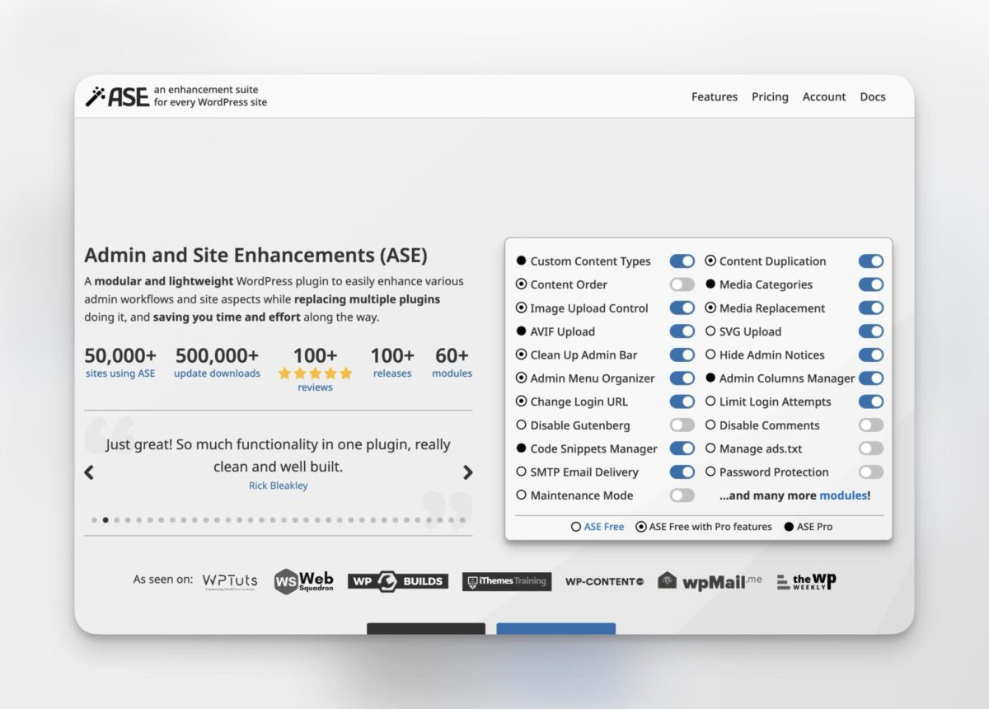Enable the Maintenance Mode toggle

tap(682, 495)
